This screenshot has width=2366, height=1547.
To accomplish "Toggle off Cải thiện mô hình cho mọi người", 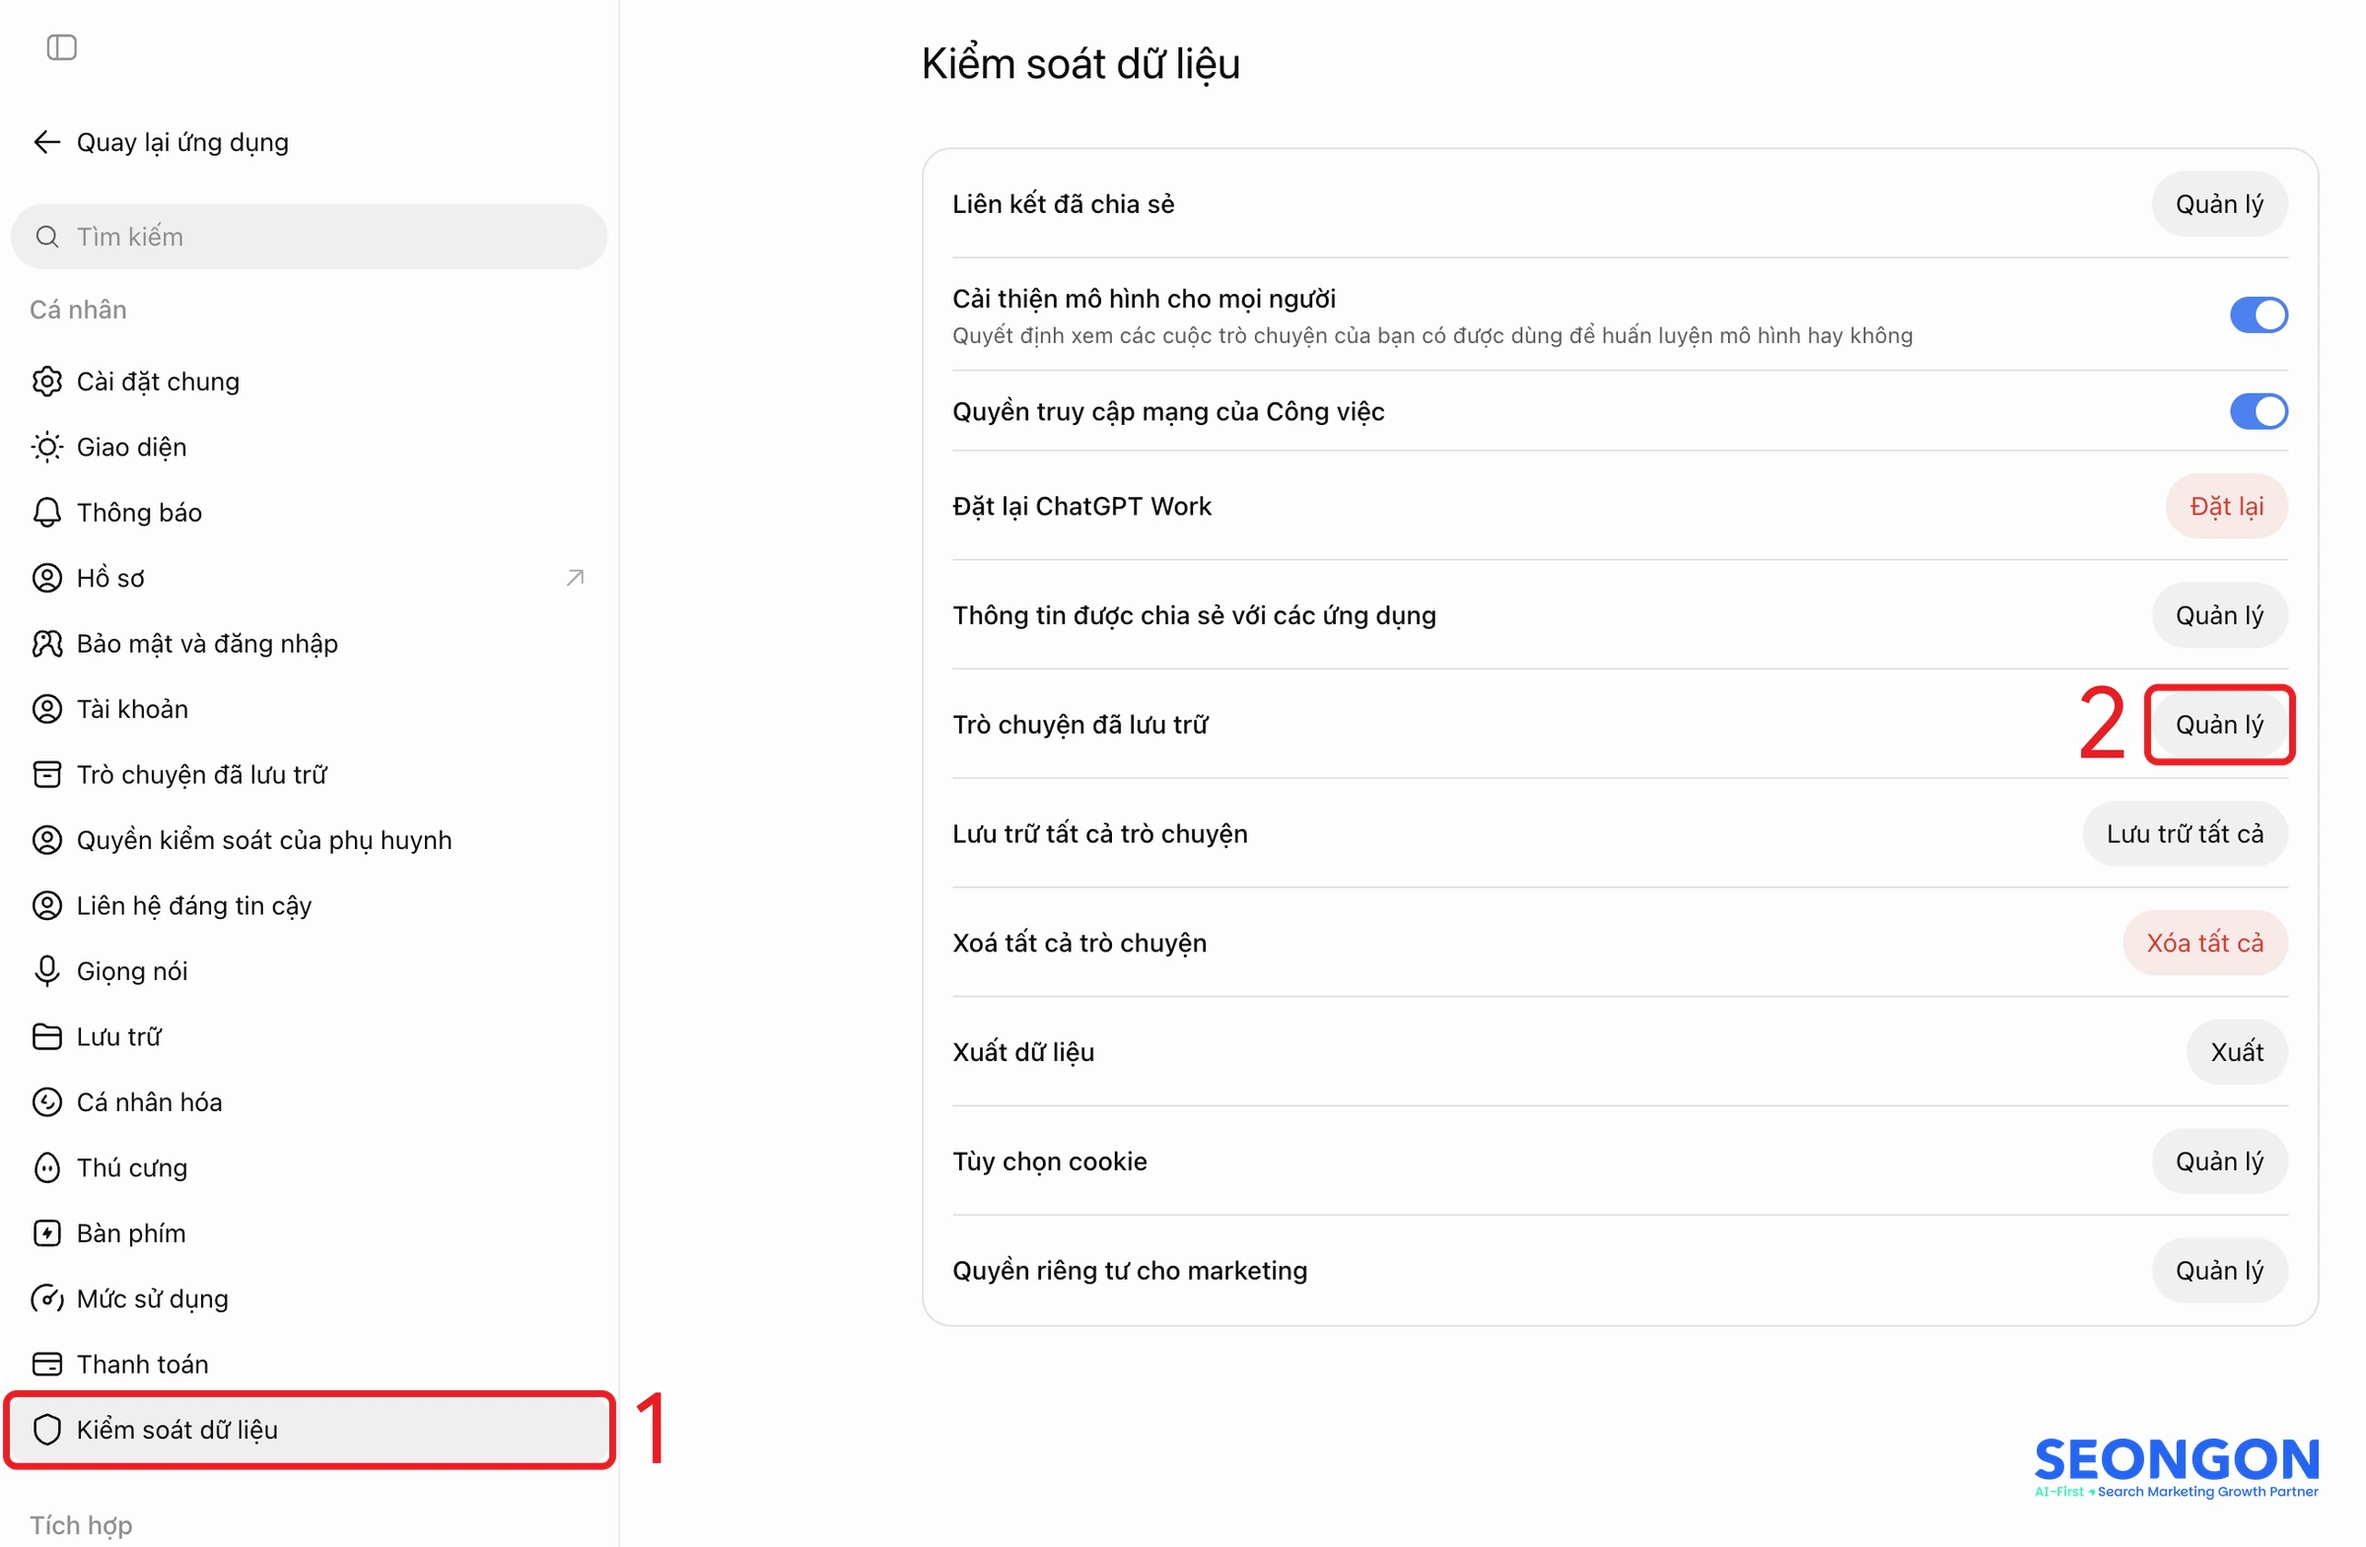I will tap(2258, 316).
